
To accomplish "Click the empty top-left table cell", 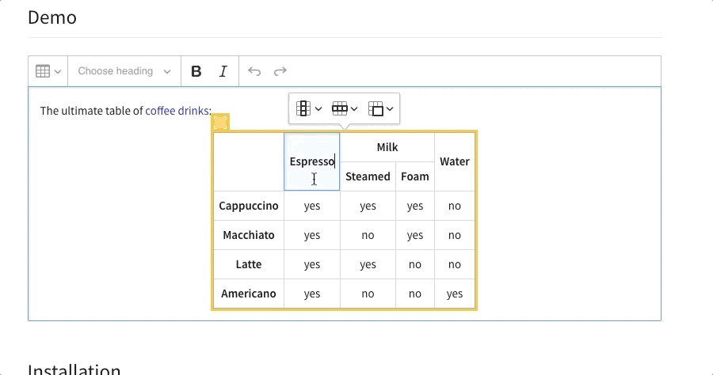I will point(249,161).
